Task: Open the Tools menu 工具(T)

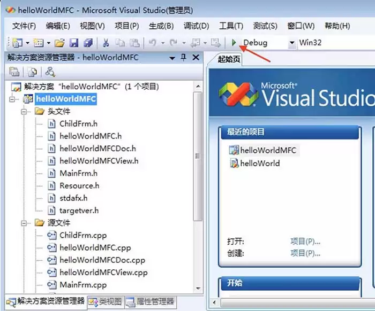Action: click(x=231, y=26)
